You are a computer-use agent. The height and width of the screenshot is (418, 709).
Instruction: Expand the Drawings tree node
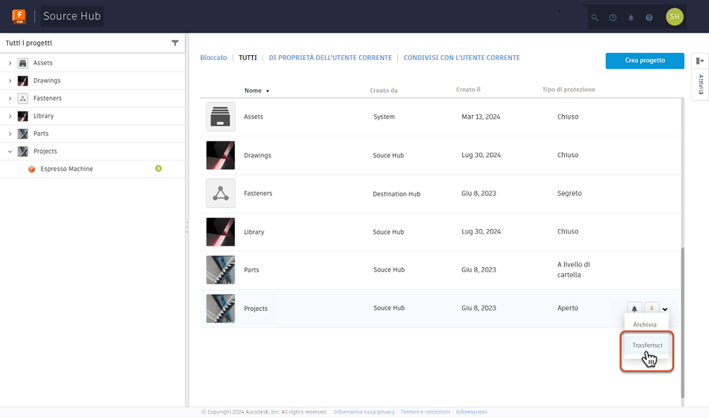(10, 80)
